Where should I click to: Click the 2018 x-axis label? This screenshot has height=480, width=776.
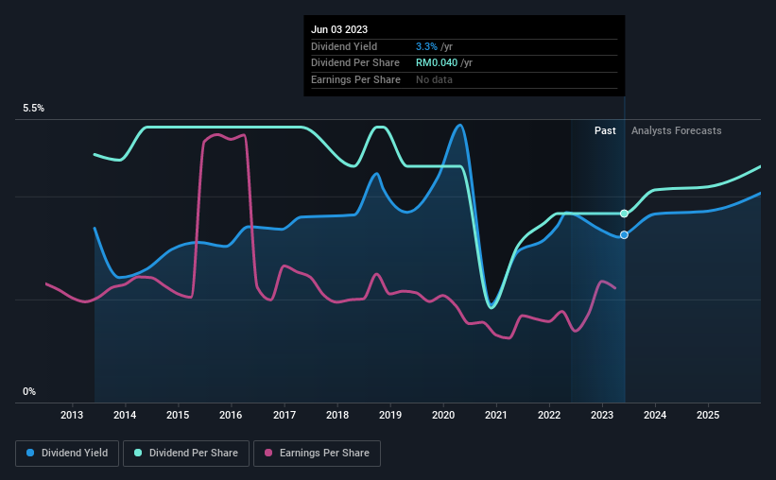point(337,415)
